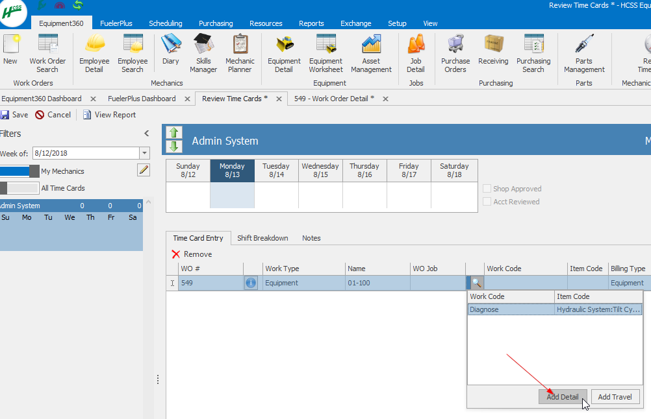Click the Save toolbar button
651x419 pixels.
click(14, 115)
